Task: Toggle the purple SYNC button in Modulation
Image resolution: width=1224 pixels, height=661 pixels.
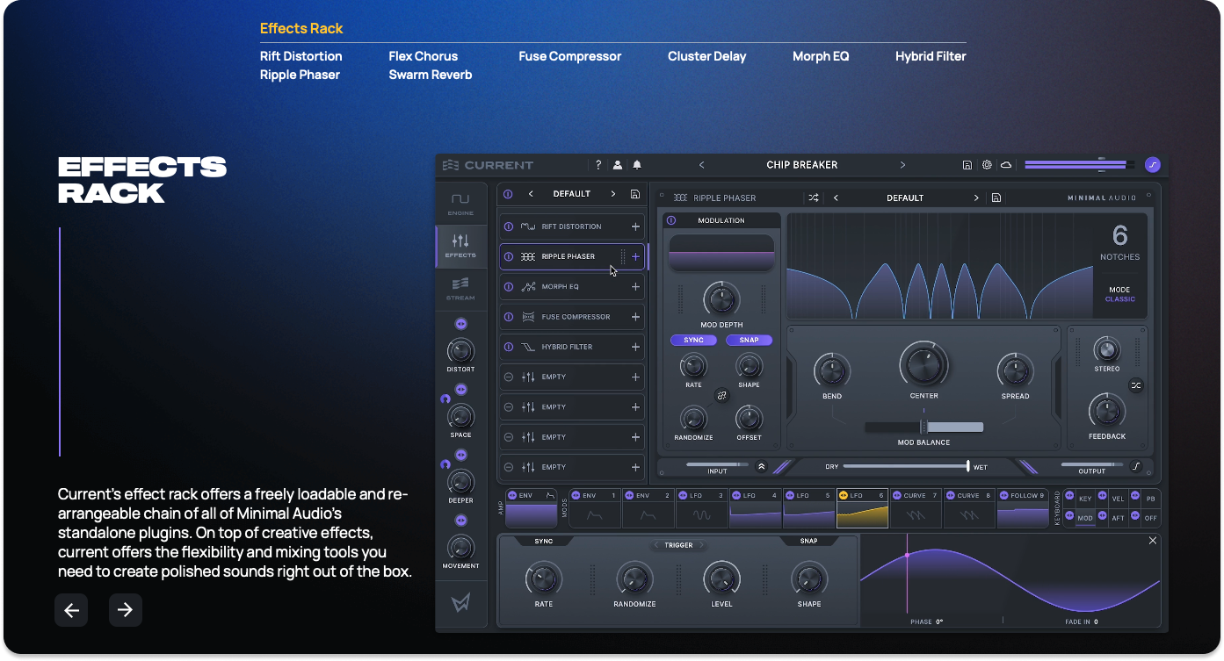Action: (693, 340)
